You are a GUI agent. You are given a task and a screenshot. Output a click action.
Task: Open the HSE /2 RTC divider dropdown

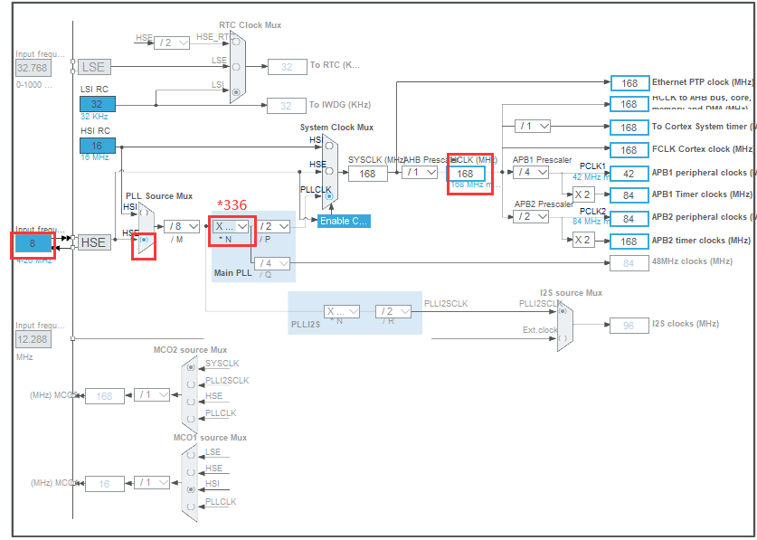coord(172,43)
